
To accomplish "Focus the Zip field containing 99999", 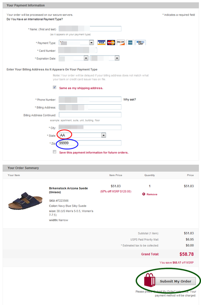I will [x=90, y=143].
